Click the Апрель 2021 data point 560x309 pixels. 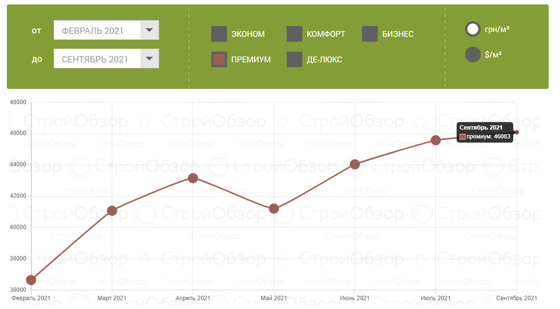pos(193,178)
